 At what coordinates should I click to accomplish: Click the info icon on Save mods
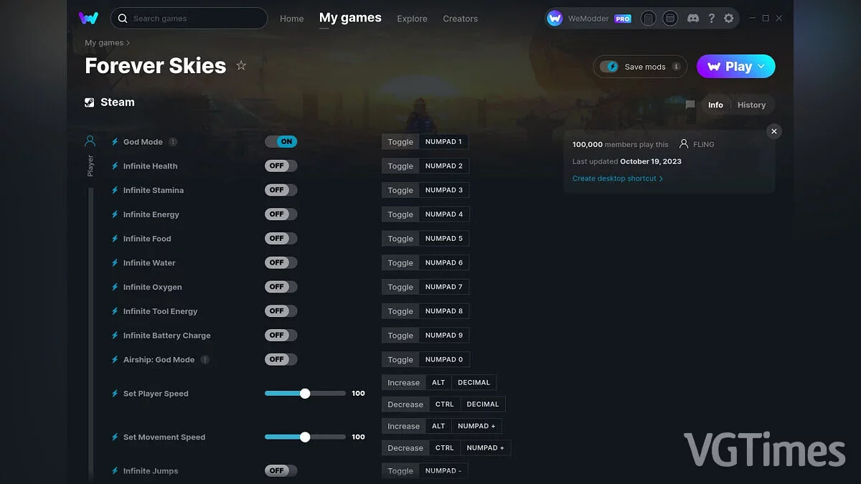pyautogui.click(x=676, y=67)
